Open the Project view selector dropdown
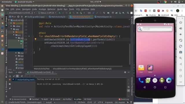185x104 pixels. [x=12, y=17]
